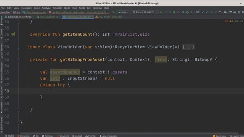Open the Build menu
Image resolution: width=244 pixels, height=137 pixels.
click(67, 8)
